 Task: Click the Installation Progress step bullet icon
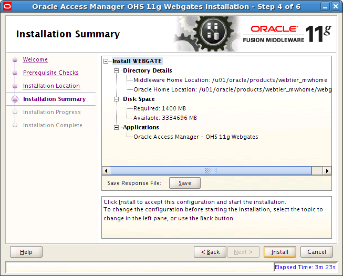(x=15, y=112)
